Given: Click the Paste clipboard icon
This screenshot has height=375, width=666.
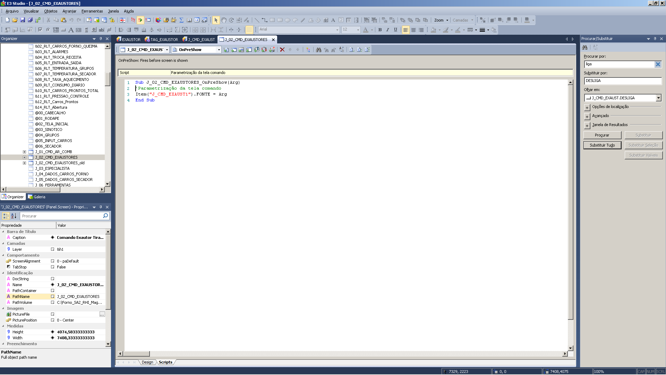Looking at the screenshot, I should pos(63,20).
